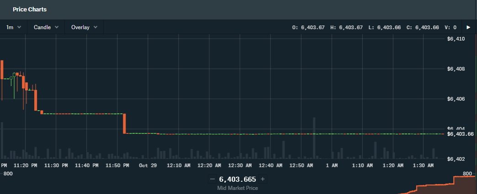This screenshot has width=477, height=194.
Task: Click the right arrow chart scroll button
Action: pyautogui.click(x=468, y=27)
